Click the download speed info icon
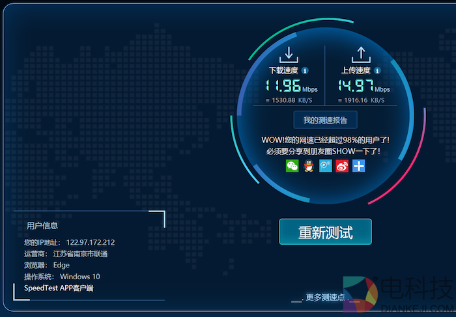 [305, 70]
